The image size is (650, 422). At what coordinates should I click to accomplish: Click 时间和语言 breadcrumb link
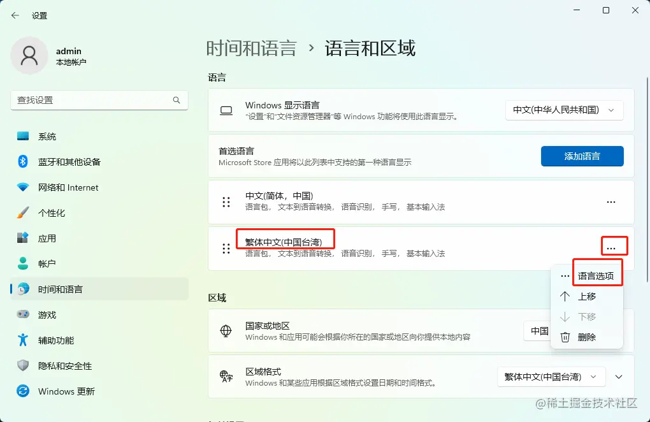(x=252, y=48)
